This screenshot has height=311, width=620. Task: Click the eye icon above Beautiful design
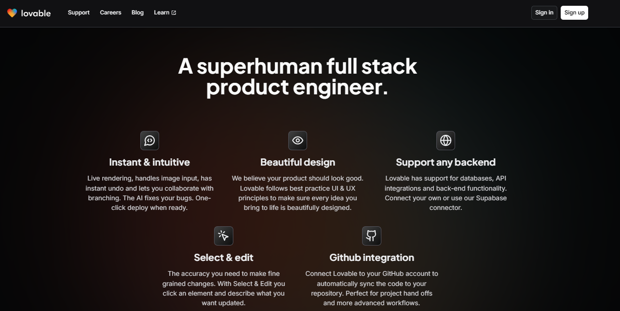pyautogui.click(x=297, y=141)
